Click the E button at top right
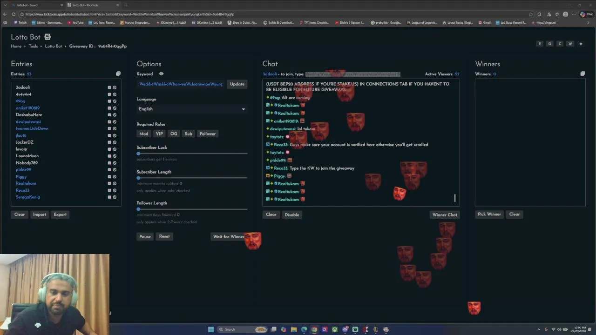596x335 pixels. click(540, 44)
